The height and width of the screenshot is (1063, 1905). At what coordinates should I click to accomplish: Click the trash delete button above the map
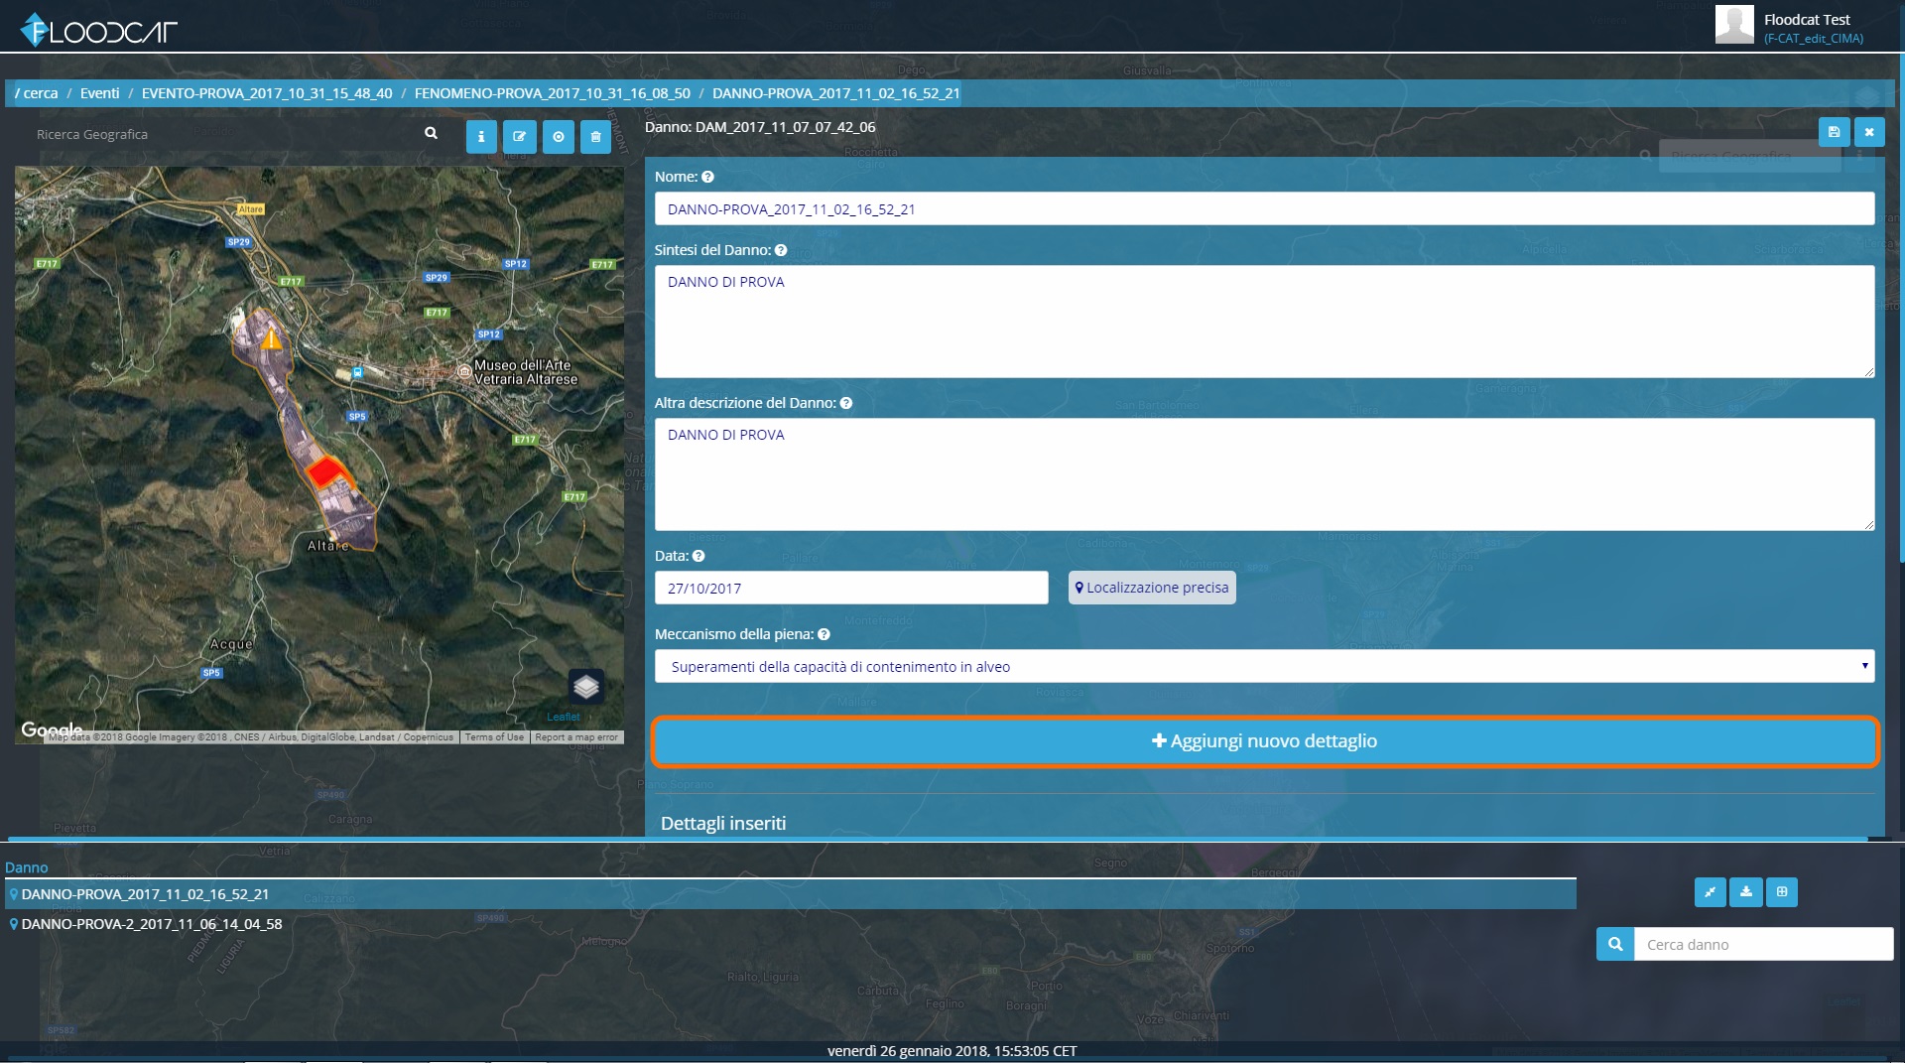click(595, 137)
